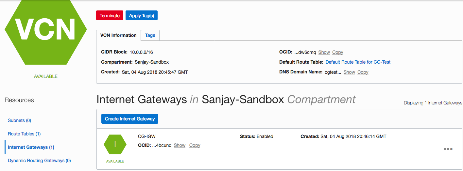The height and width of the screenshot is (171, 463).
Task: Open Default Route Table for CG-Test link
Action: 358,62
